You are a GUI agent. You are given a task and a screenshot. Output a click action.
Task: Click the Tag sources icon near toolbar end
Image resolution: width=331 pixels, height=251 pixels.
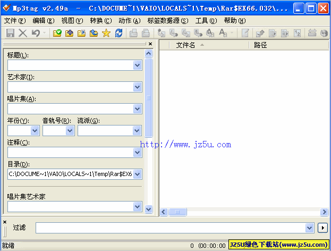point(312,33)
